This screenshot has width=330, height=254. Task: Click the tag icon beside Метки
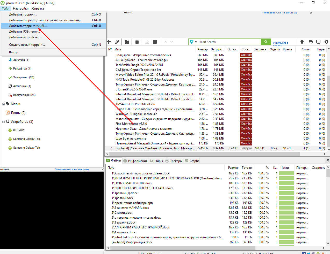pos(8,104)
